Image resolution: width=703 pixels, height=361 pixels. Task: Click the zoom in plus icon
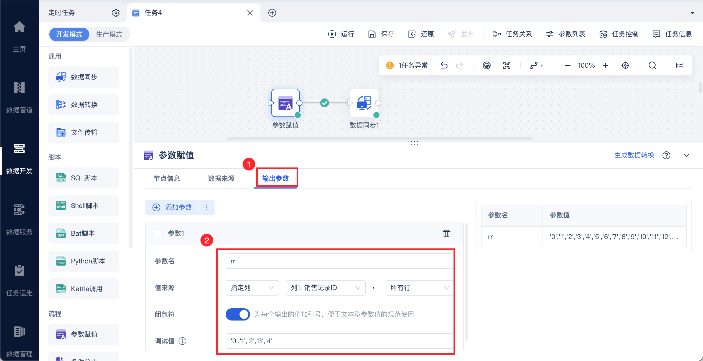point(605,65)
